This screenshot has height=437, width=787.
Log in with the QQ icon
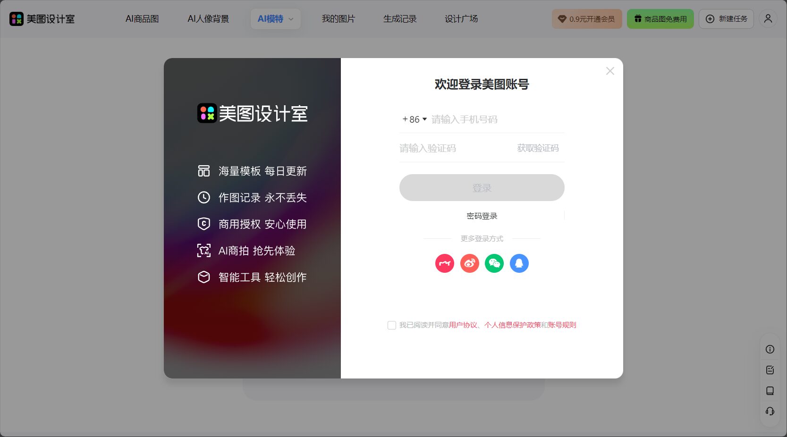point(519,263)
